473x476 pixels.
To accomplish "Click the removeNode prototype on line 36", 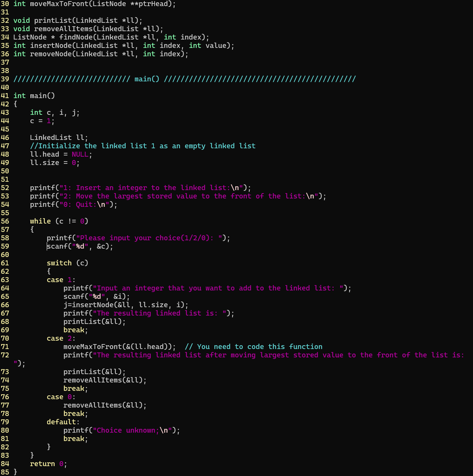I will 101,54.
